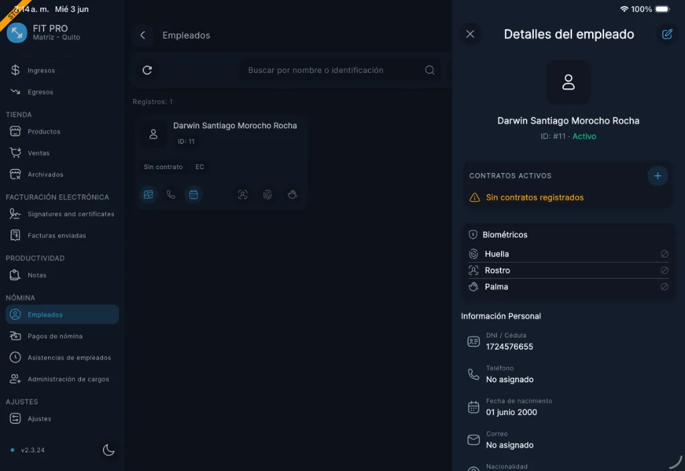Click Correo No asignado value
The image size is (685, 471).
click(x=510, y=445)
